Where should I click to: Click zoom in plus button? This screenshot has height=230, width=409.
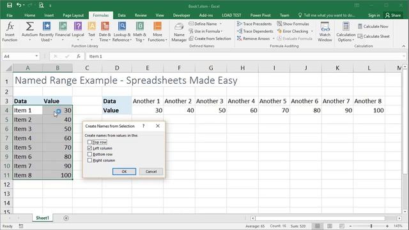click(x=387, y=226)
